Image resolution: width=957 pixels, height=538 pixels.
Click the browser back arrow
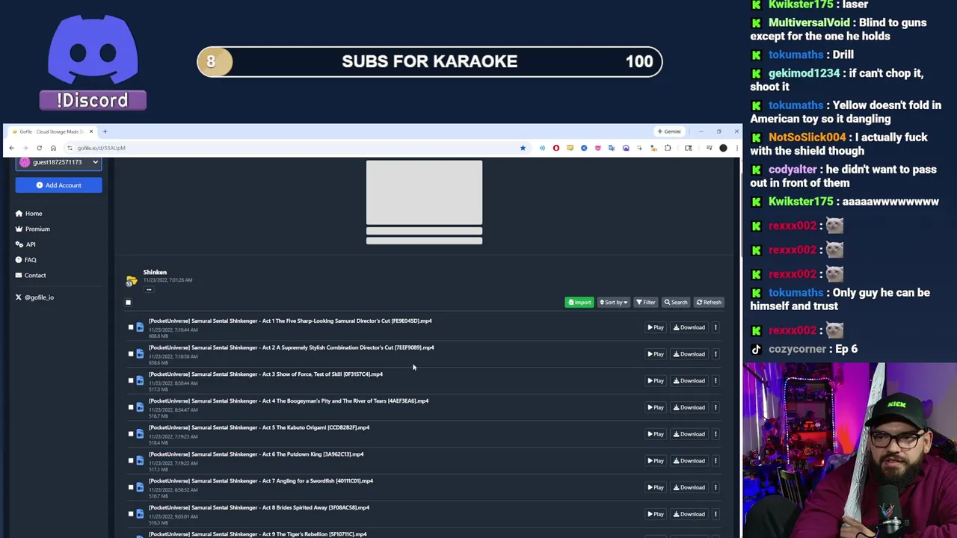pos(12,148)
